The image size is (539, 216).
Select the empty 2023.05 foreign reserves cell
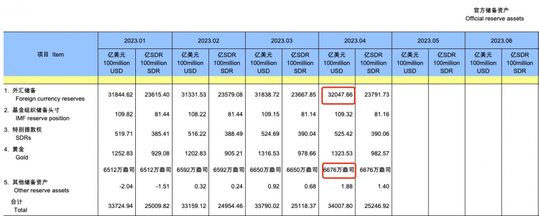click(x=410, y=95)
